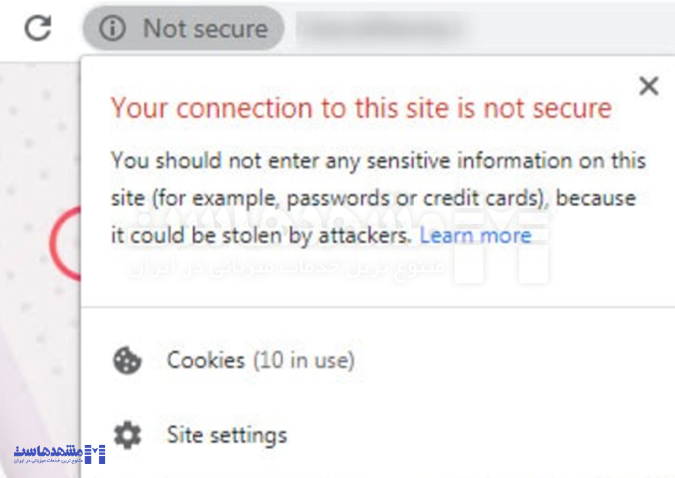Open the Cookies entry label
675x478 pixels.
pos(206,360)
